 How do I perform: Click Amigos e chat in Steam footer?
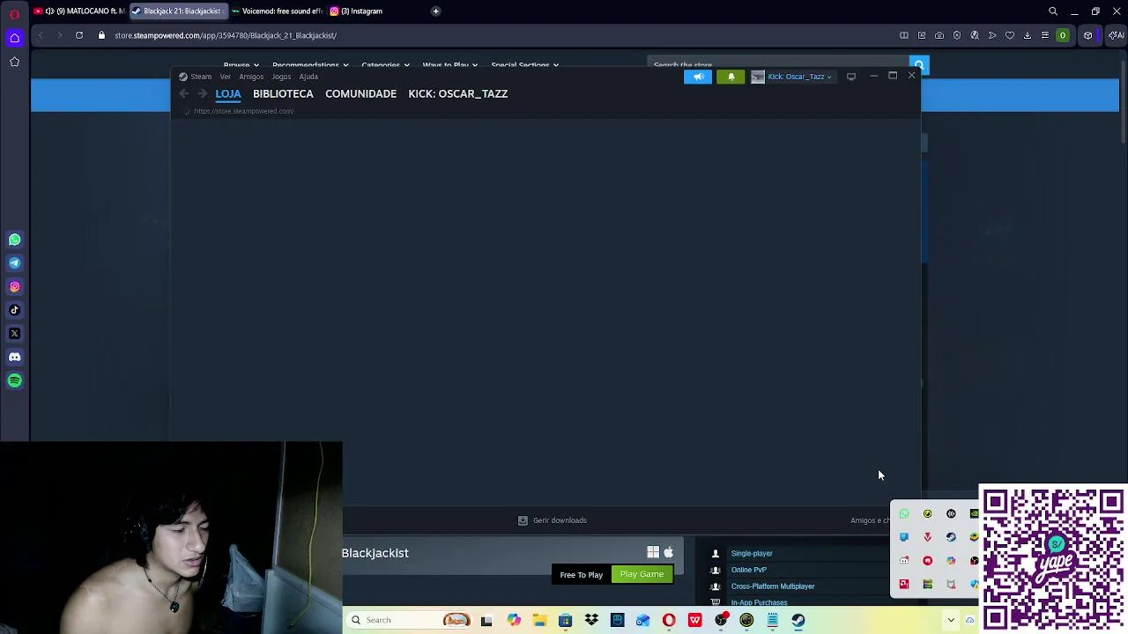point(870,520)
